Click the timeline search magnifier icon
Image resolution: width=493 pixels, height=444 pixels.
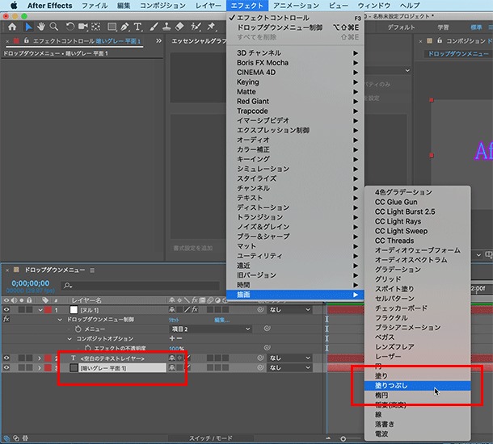coord(67,286)
